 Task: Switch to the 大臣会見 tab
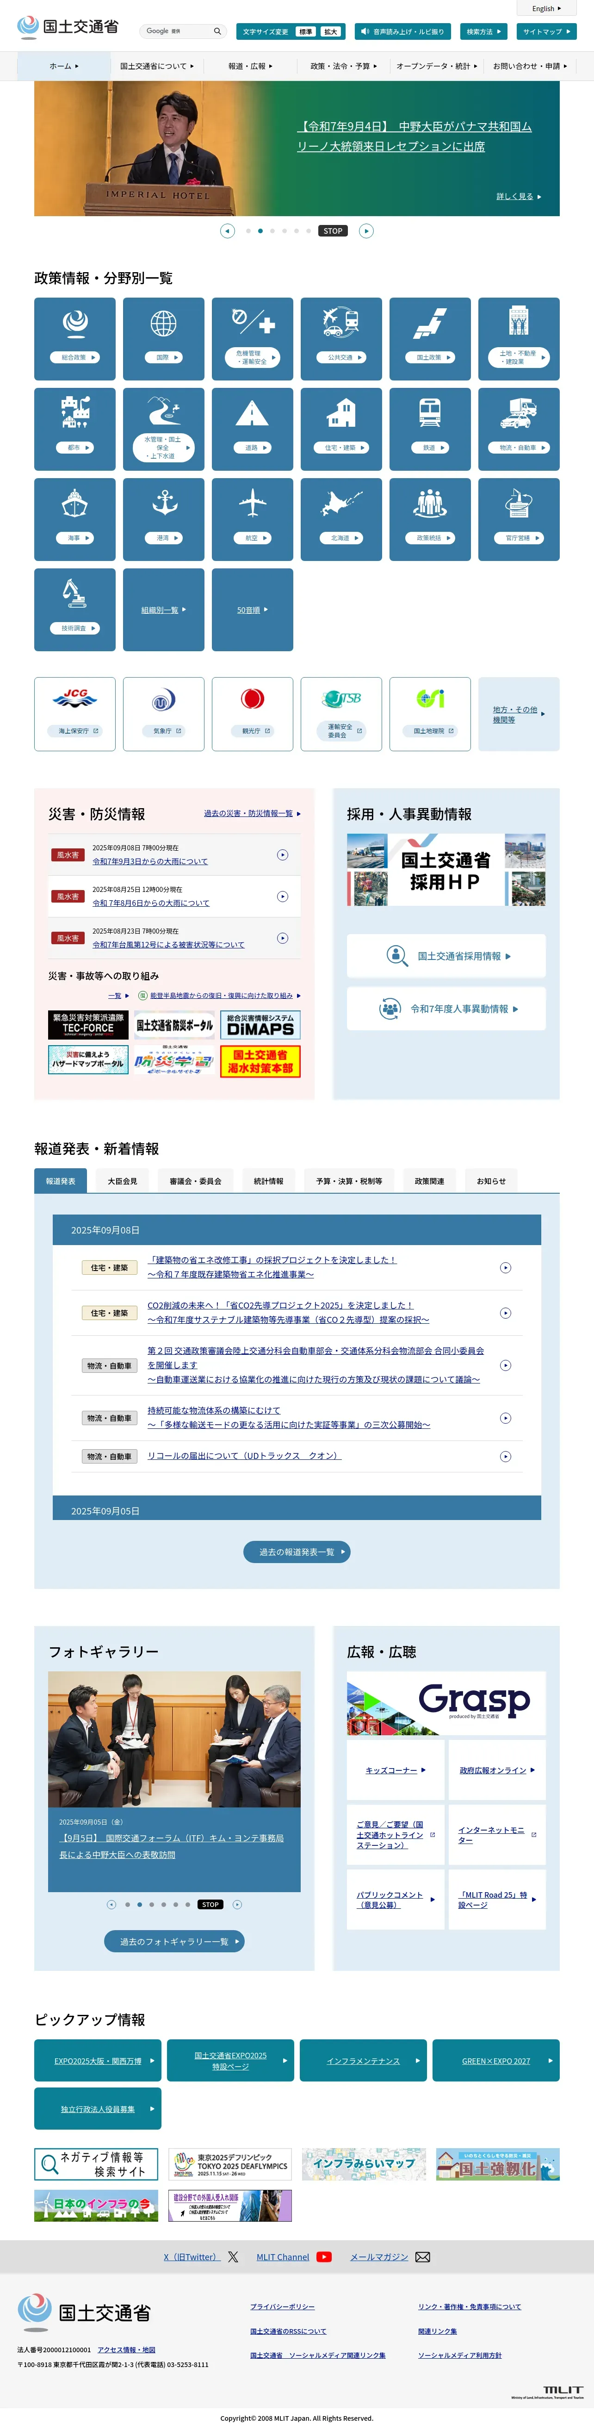pyautogui.click(x=123, y=1181)
